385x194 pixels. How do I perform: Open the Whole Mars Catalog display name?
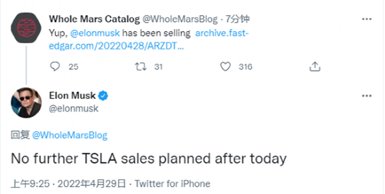94,19
